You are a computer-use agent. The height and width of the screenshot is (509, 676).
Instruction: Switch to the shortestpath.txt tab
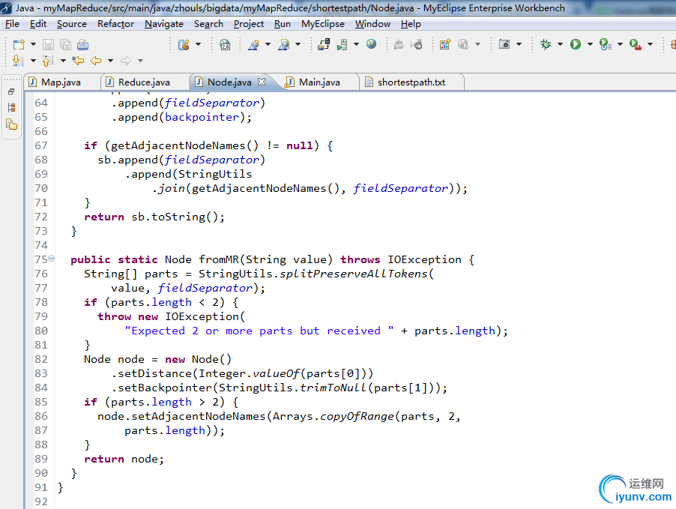[x=411, y=82]
